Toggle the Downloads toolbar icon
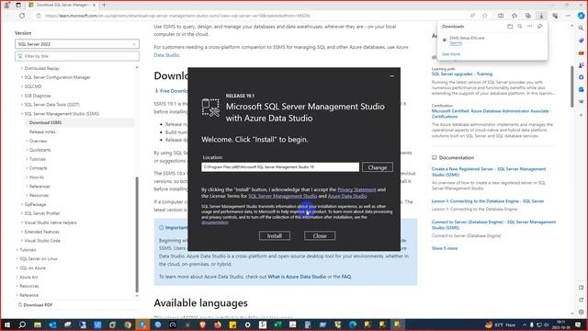Screen dimensions: 588x331 [541, 16]
